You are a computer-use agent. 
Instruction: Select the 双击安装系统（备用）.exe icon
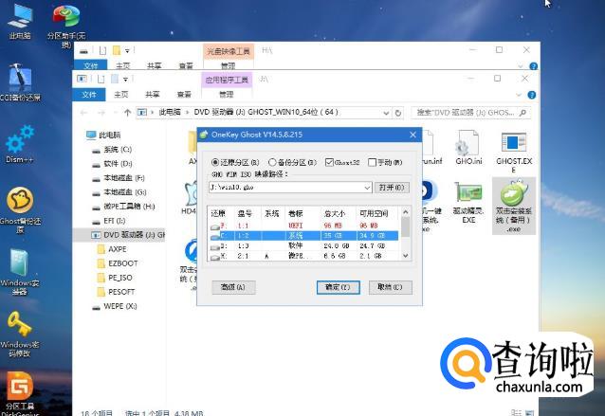coord(514,206)
